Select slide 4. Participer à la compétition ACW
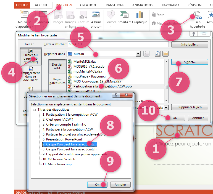213x194 pixels. (x=68, y=129)
